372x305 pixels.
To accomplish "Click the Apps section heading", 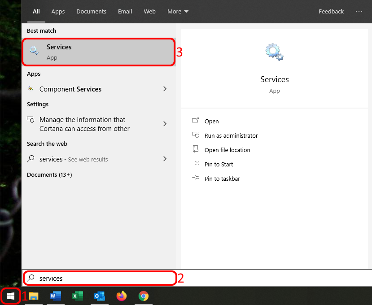I will click(34, 74).
